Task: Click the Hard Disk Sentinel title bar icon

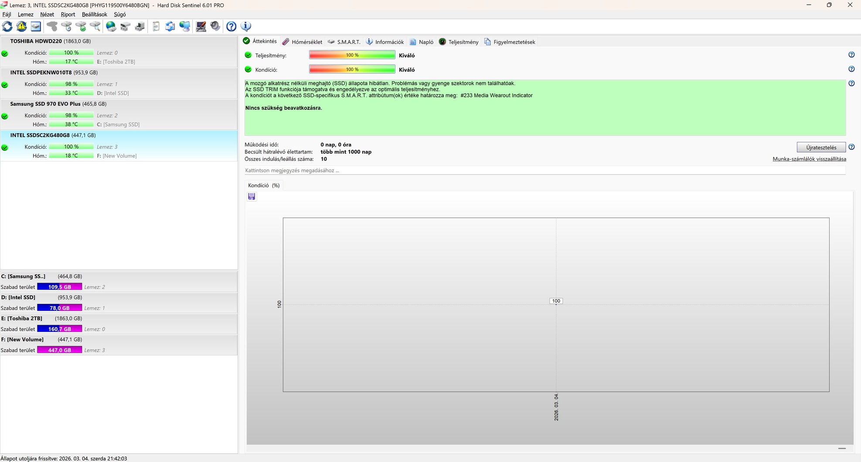Action: coord(4,5)
